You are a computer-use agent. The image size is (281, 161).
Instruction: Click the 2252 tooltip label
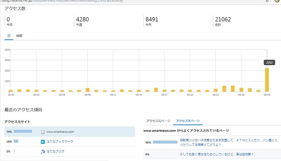pyautogui.click(x=269, y=63)
